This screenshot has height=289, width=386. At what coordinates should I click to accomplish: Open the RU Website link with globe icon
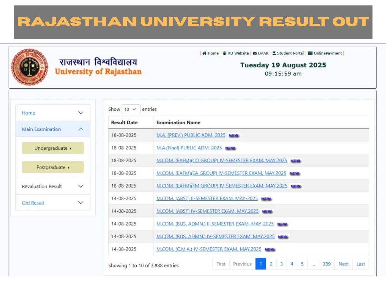(x=236, y=53)
